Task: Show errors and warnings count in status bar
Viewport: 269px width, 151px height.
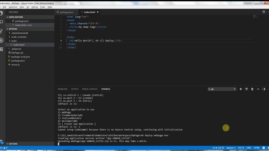Action: (4, 148)
